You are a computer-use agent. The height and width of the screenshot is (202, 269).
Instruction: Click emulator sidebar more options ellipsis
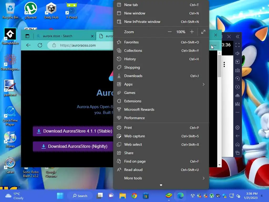coord(237,112)
